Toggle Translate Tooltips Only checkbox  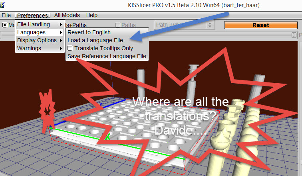(70, 48)
